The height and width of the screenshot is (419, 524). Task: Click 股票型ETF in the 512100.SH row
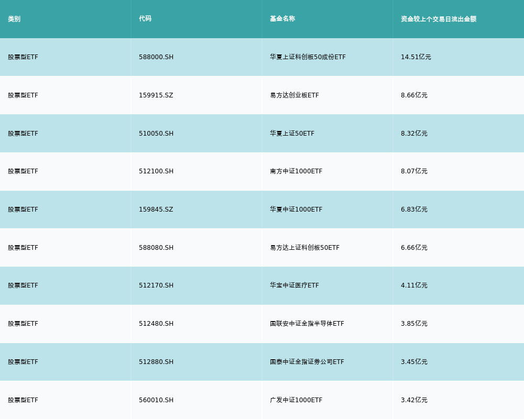pos(23,171)
